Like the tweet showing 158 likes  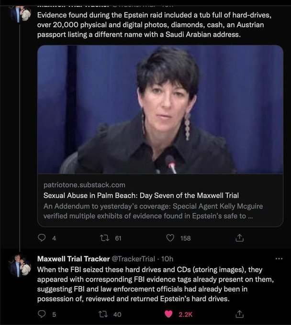(170, 238)
